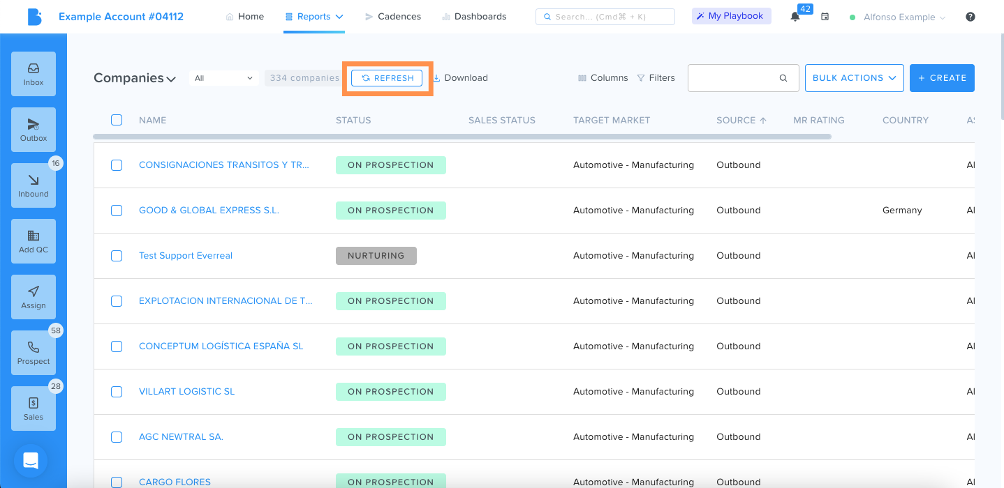Open company GOOD & GLOBAL EXPRESS S.L.
This screenshot has height=488, width=1004.
tap(209, 211)
